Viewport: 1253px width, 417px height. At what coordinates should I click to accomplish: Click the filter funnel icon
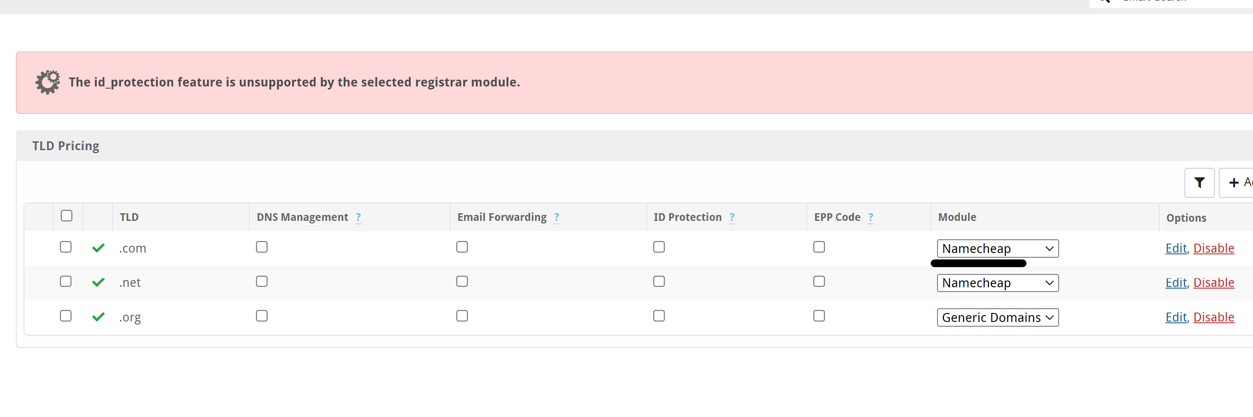(x=1199, y=182)
